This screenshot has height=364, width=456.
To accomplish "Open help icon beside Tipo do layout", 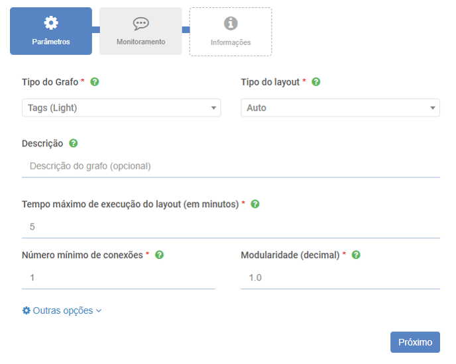I will point(316,82).
